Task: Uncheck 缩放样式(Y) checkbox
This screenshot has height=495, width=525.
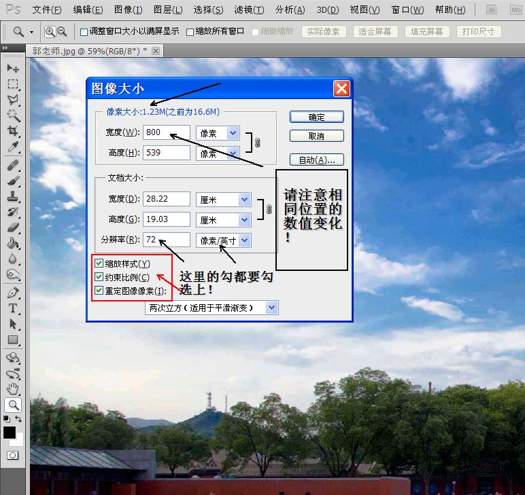Action: pyautogui.click(x=99, y=263)
